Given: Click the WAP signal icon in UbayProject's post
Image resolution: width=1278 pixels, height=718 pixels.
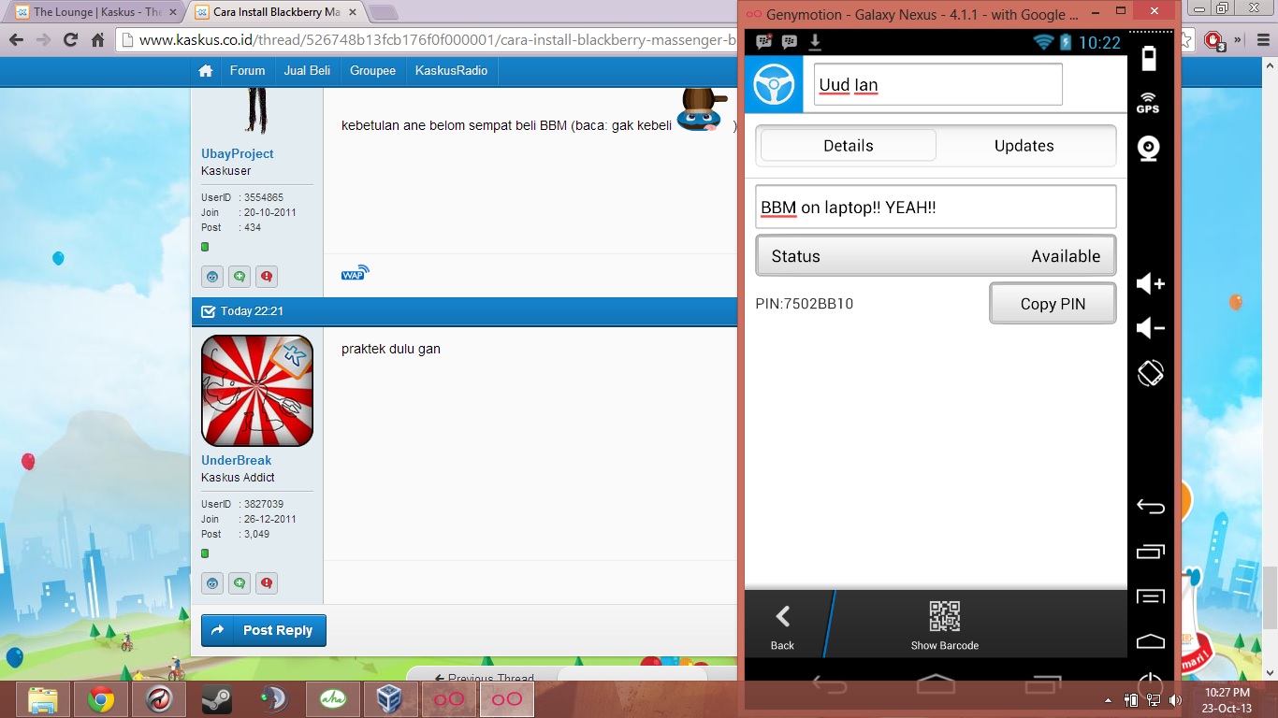Looking at the screenshot, I should [x=355, y=273].
